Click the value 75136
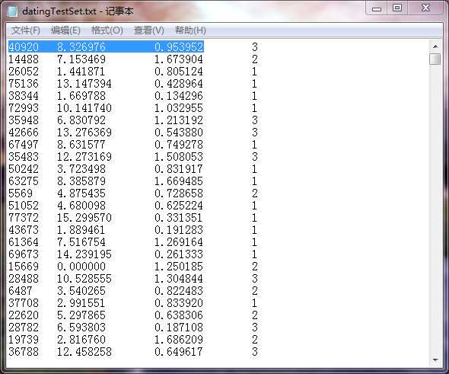This screenshot has height=374, width=449. point(24,84)
